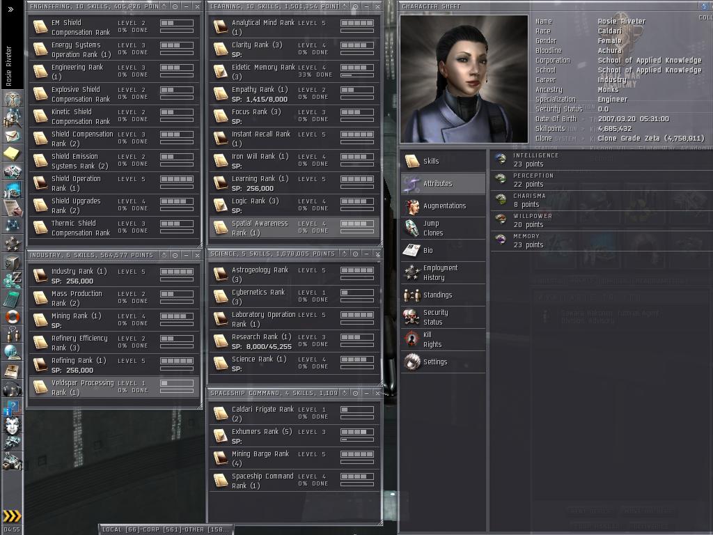The height and width of the screenshot is (535, 713).
Task: Open the Security Status tab
Action: tap(443, 317)
